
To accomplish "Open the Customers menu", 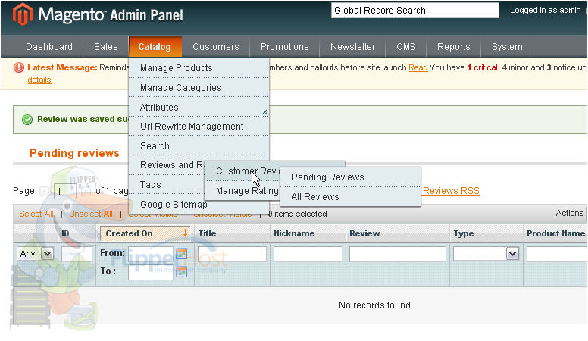I will point(216,47).
